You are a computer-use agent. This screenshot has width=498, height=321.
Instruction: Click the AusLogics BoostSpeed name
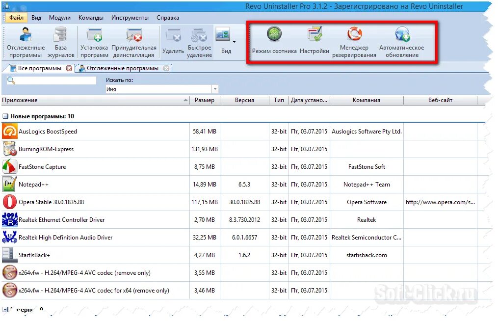tap(48, 132)
